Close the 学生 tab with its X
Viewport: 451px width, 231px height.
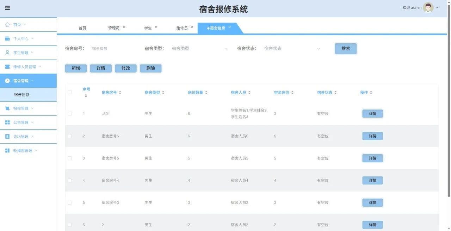click(156, 27)
